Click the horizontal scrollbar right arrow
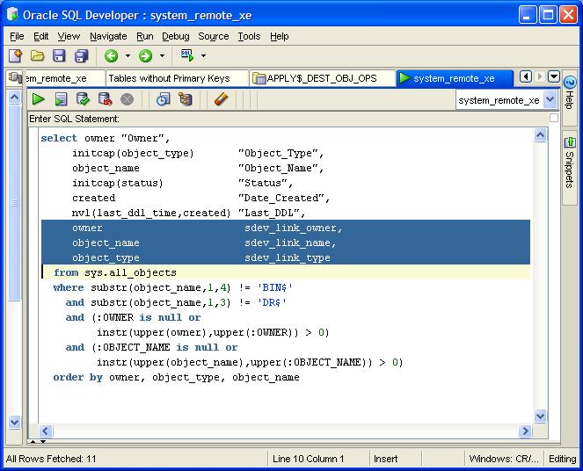This screenshot has width=583, height=471. click(x=525, y=431)
